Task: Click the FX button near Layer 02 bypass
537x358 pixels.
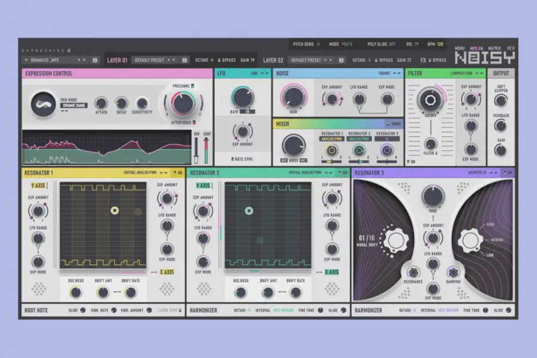Action: coord(423,60)
